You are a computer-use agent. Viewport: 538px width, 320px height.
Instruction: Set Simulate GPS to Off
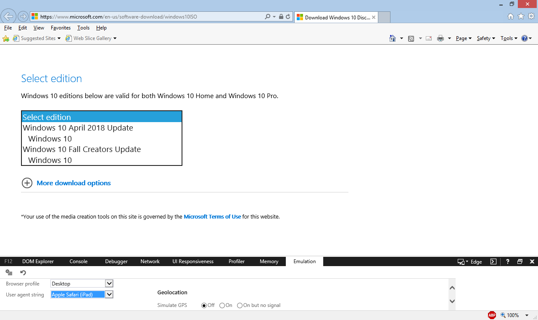click(x=204, y=305)
